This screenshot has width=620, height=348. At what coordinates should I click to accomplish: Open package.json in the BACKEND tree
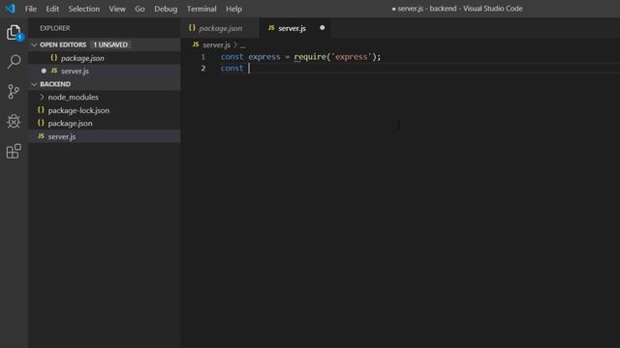tap(105, 124)
